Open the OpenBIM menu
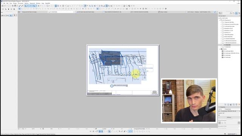The height and width of the screenshot is (136, 242). pos(48,3)
